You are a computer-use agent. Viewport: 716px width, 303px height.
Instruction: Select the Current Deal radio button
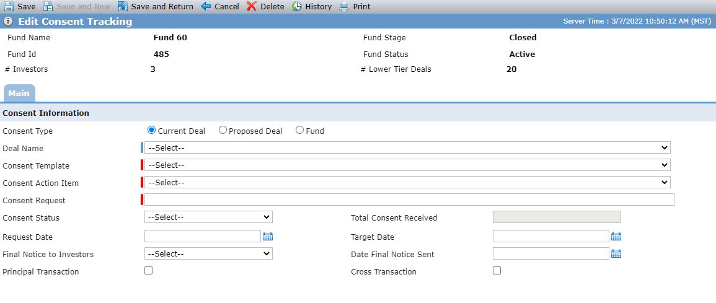(152, 131)
